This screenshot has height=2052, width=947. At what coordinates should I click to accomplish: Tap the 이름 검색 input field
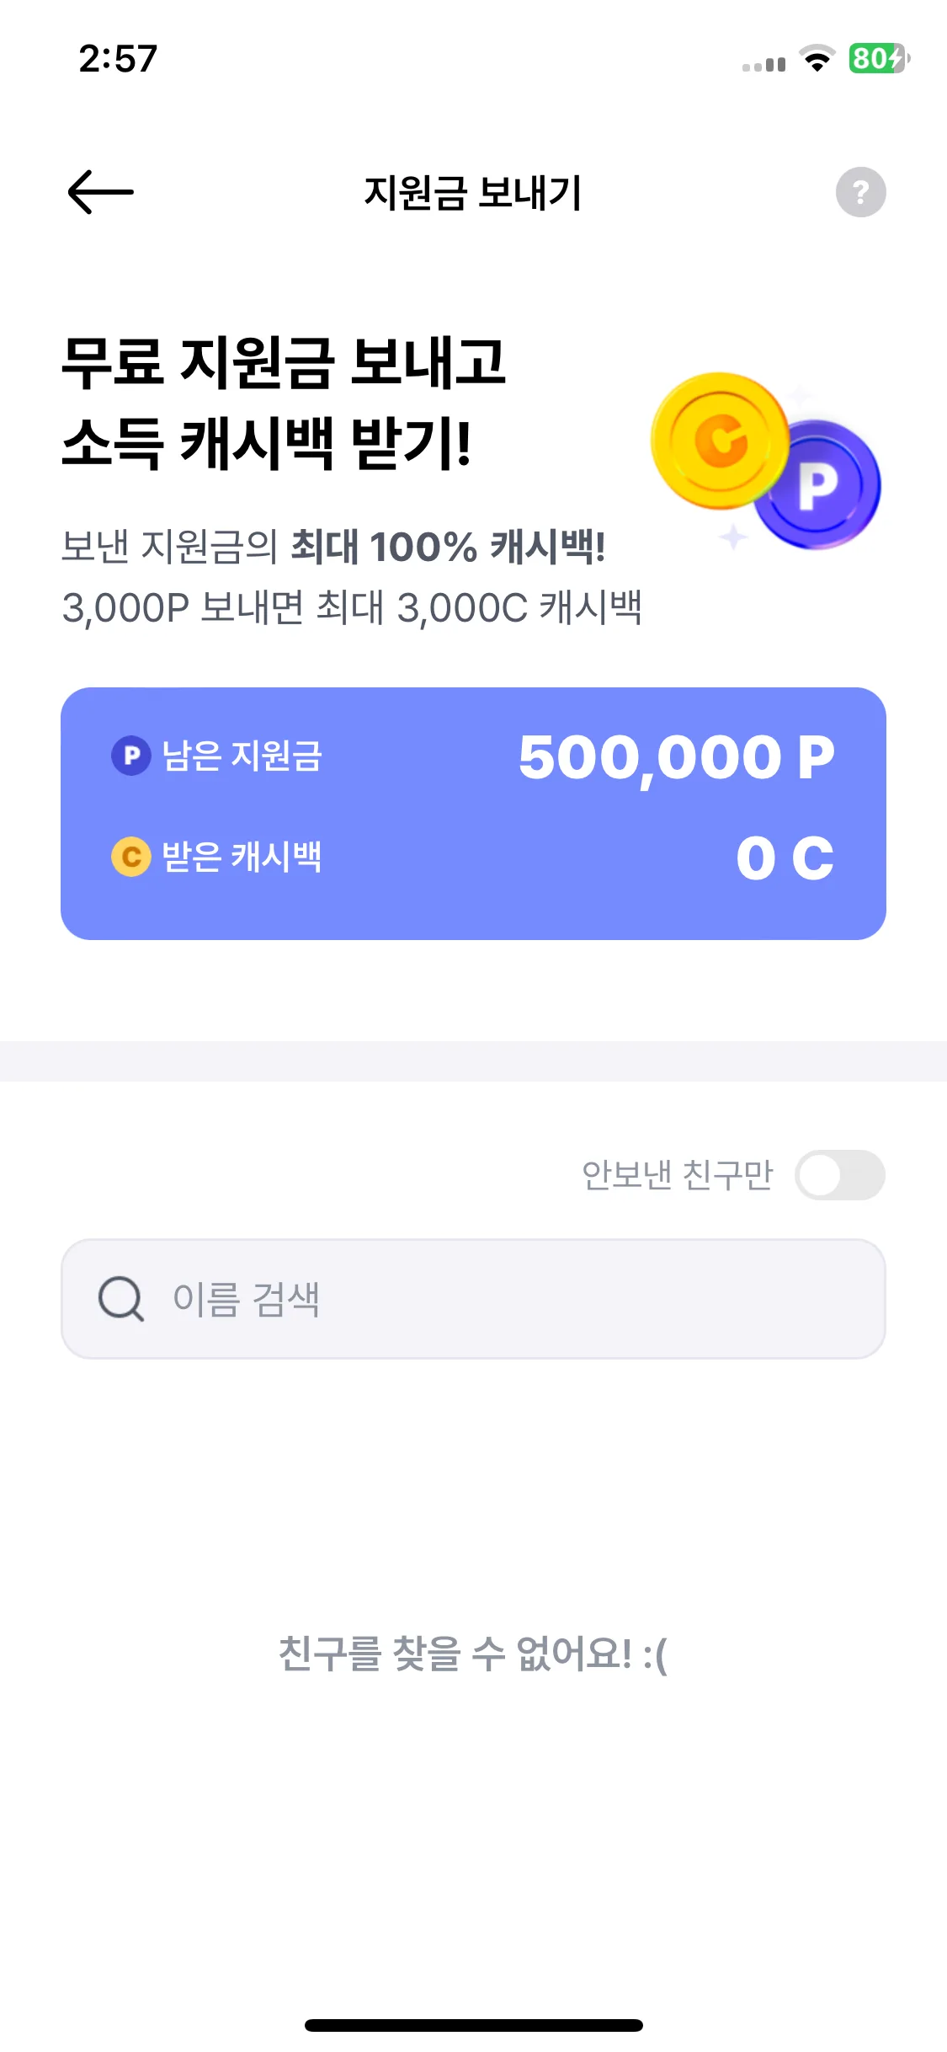pyautogui.click(x=473, y=1299)
